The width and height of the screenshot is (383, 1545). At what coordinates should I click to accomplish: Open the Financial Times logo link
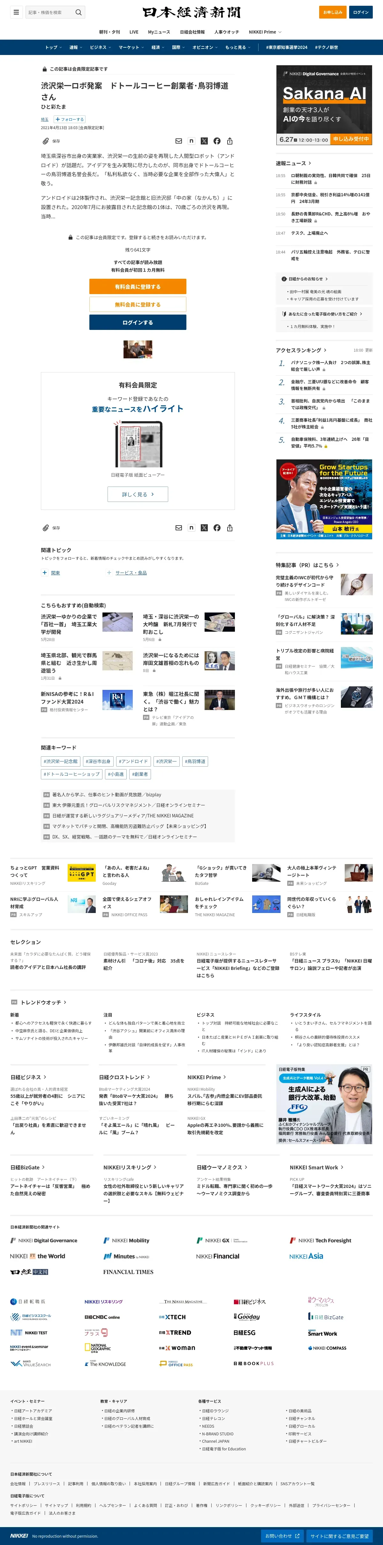(x=128, y=1272)
